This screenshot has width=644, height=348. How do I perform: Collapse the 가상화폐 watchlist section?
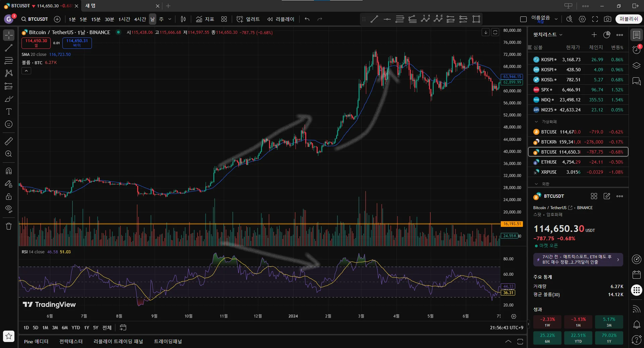[x=536, y=122]
